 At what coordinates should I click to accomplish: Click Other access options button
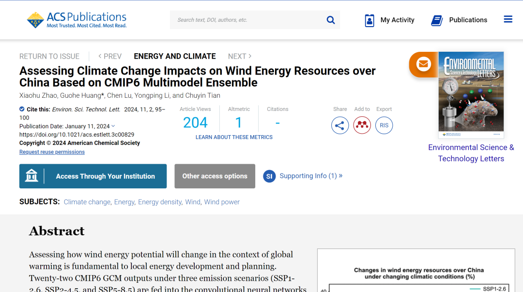[215, 176]
